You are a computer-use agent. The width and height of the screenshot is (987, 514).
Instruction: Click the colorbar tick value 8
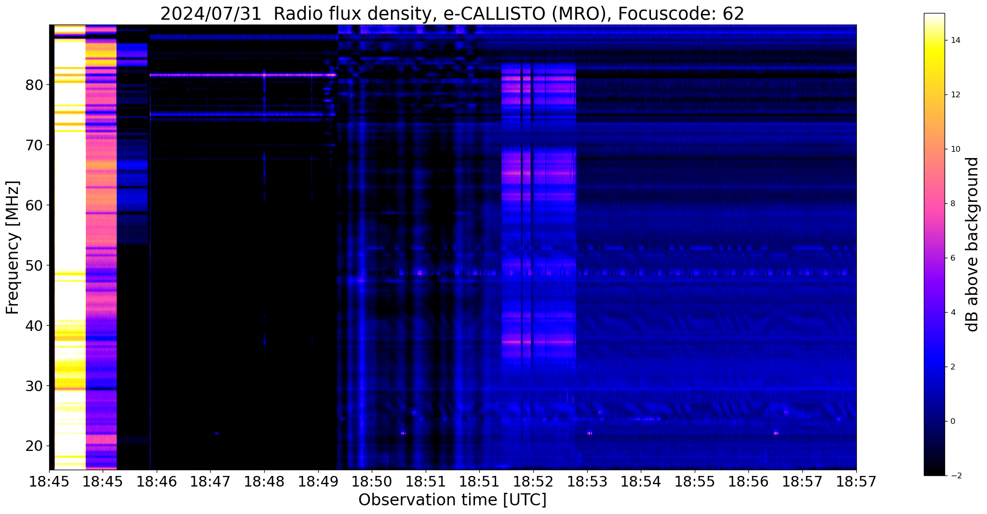click(952, 204)
